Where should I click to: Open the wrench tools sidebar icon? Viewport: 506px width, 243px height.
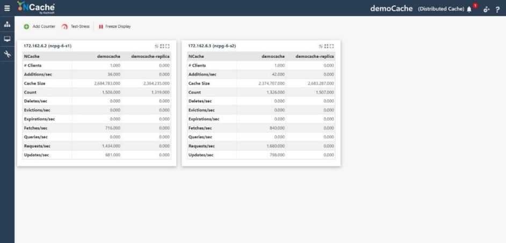pos(7,54)
